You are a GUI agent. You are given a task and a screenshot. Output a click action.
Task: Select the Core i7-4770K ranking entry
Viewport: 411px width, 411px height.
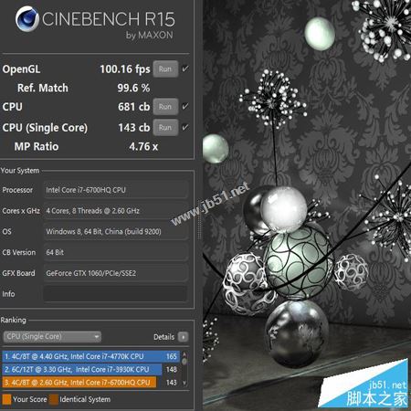click(x=90, y=356)
